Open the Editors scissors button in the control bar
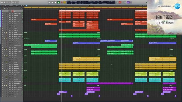Viewport: 182px width, 102px height. click(18, 2)
